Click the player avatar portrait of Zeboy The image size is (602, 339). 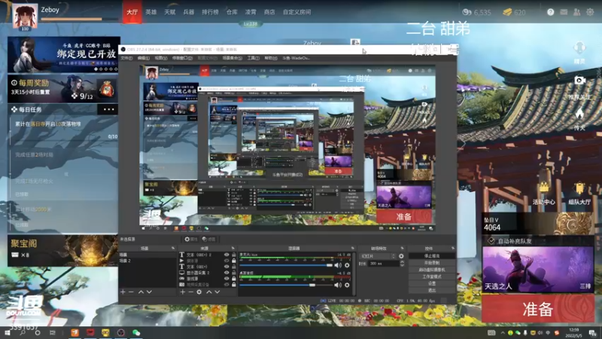pyautogui.click(x=25, y=16)
